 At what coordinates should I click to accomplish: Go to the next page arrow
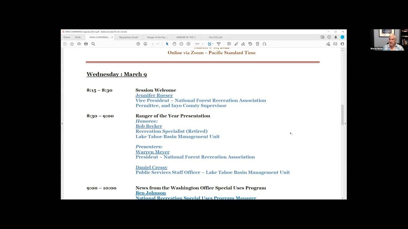coord(145,44)
